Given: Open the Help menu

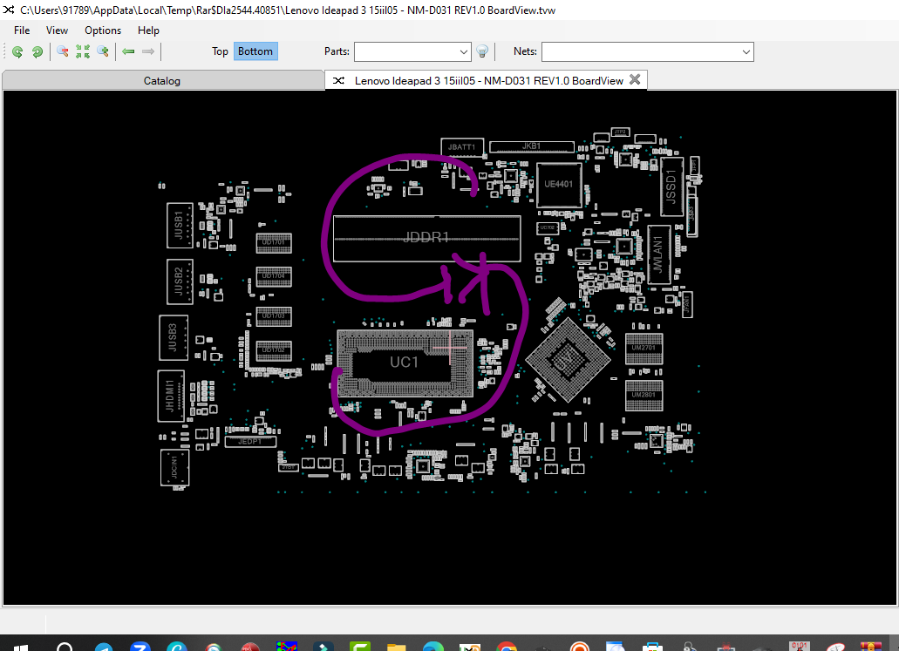Looking at the screenshot, I should (x=148, y=31).
